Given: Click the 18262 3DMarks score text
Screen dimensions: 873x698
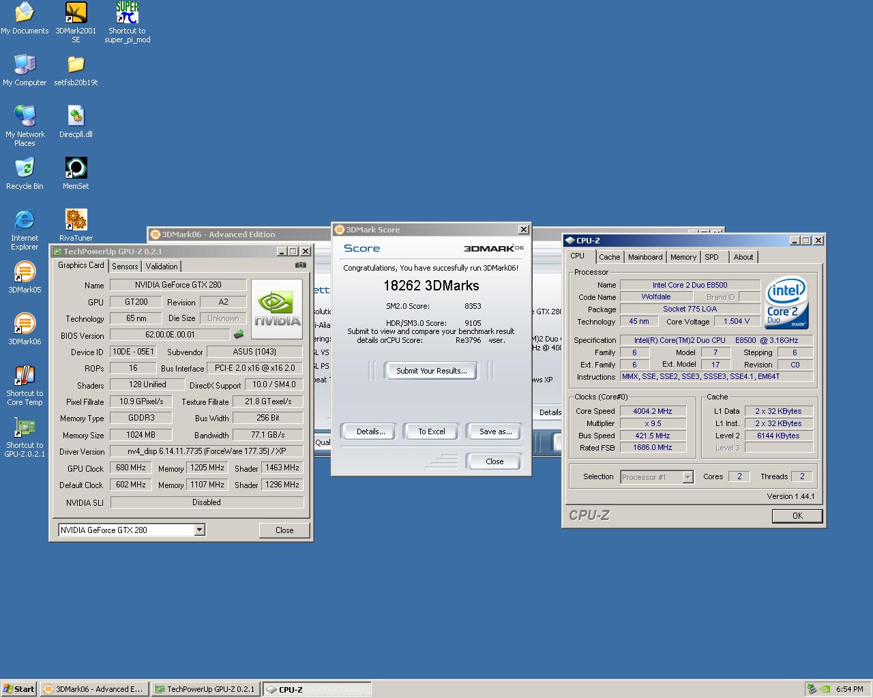Looking at the screenshot, I should point(431,286).
